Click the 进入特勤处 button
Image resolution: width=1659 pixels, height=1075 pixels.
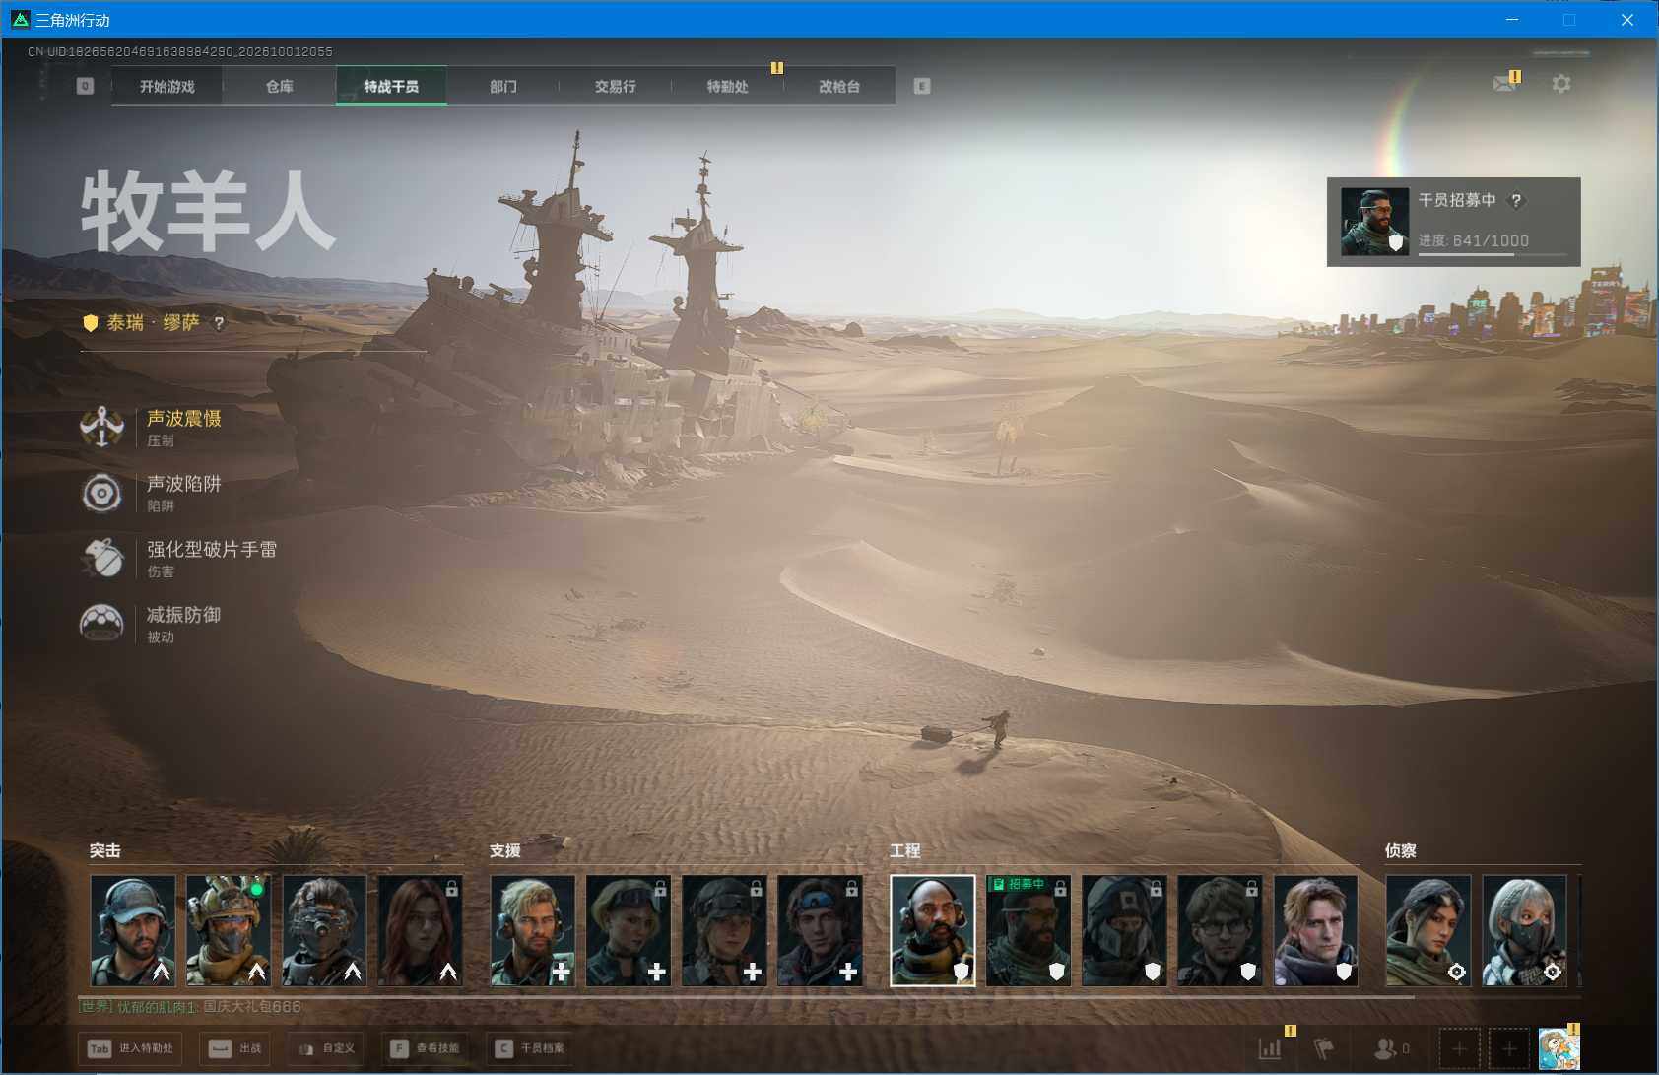click(131, 1048)
